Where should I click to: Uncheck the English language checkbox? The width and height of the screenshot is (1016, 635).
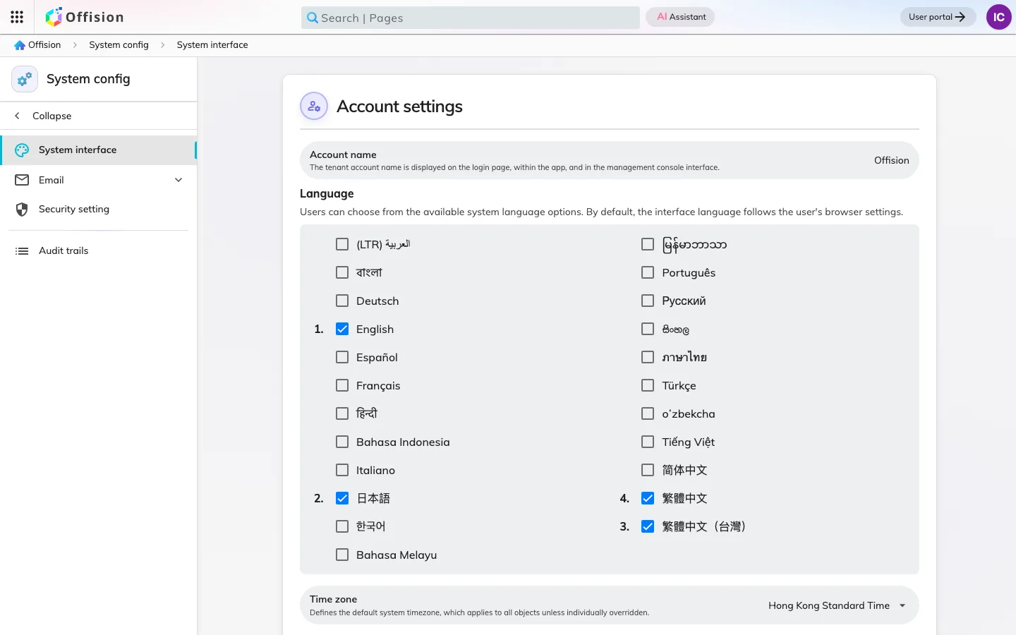(x=342, y=329)
